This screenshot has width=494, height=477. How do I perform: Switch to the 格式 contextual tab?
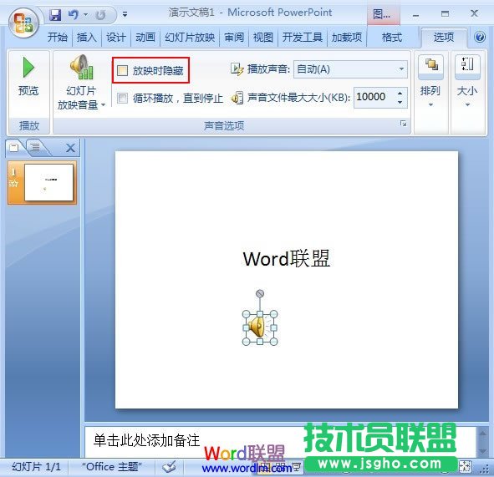pyautogui.click(x=392, y=38)
